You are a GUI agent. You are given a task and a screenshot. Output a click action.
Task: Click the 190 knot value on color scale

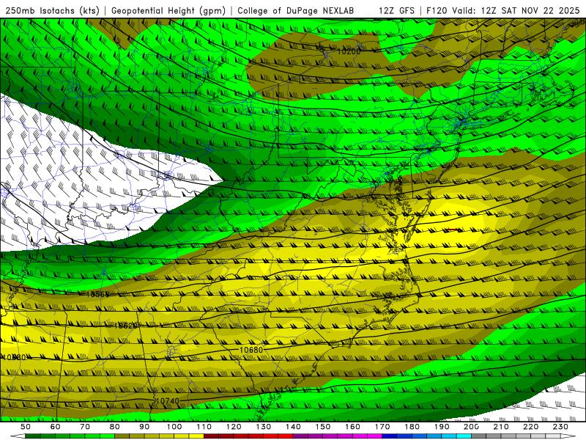[442, 427]
